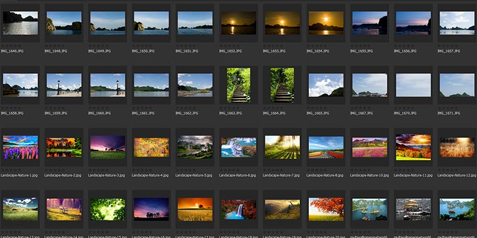Click the Landscape-Nature-2.jpg file name
The width and height of the screenshot is (477, 238).
coord(63,176)
